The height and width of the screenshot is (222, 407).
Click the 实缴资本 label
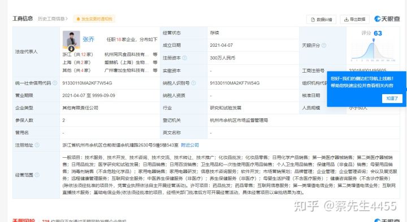pyautogui.click(x=172, y=70)
